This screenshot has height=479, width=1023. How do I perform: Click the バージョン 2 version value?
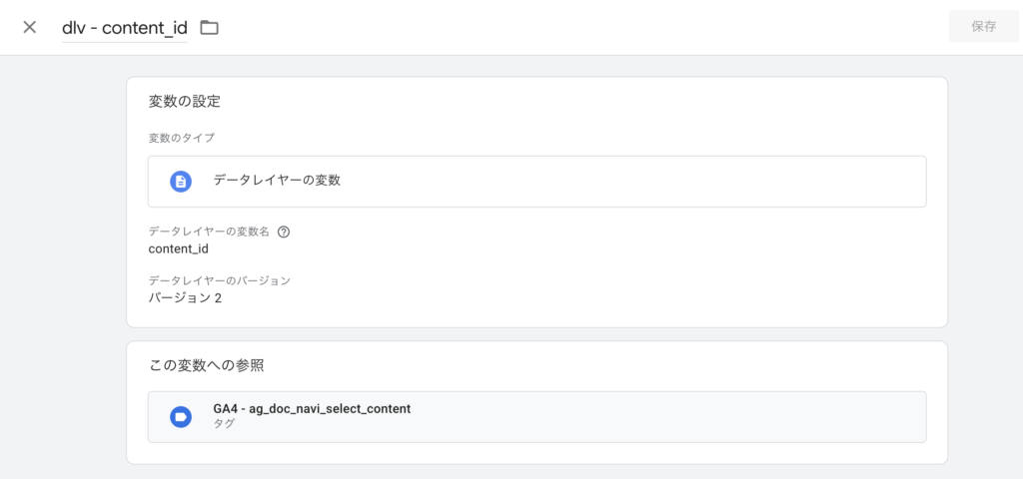click(185, 297)
